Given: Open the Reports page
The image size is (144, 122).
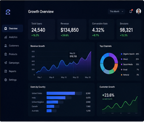Looking at the screenshot, I should pos(10,71).
